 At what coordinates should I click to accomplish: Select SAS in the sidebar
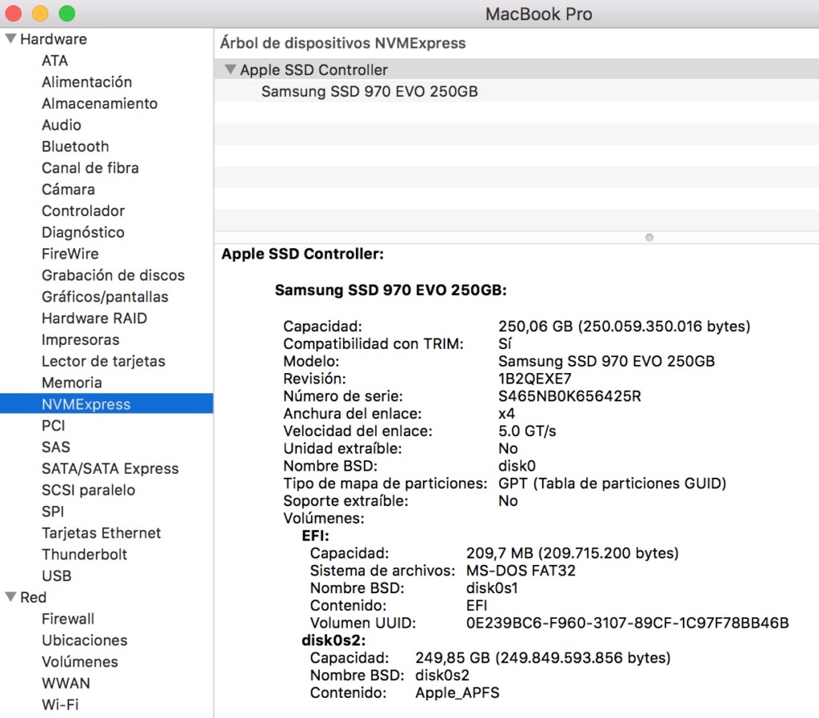click(56, 447)
